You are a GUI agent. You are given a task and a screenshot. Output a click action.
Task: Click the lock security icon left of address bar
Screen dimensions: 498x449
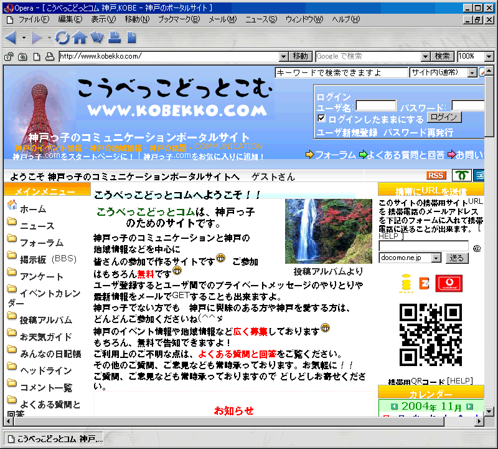9,57
